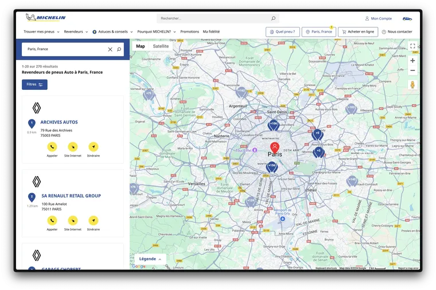Open ARCHIVES AUTOS dealer title
The height and width of the screenshot is (290, 436).
click(59, 122)
